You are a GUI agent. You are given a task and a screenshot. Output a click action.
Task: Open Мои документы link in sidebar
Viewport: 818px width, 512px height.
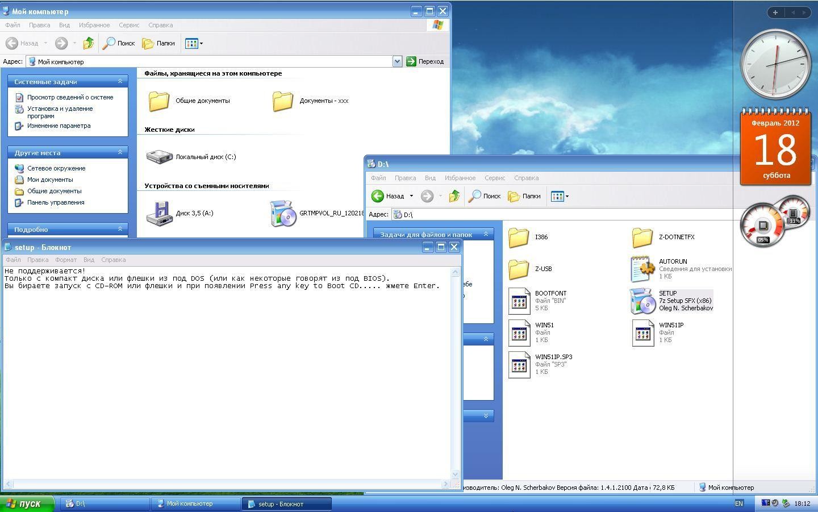tap(50, 180)
